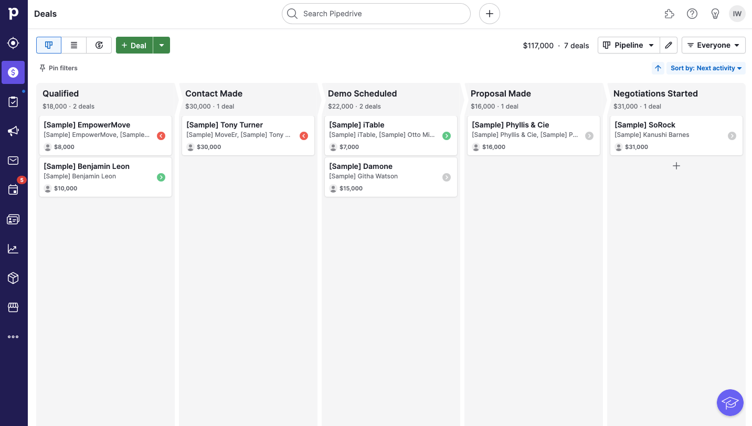Screen dimensions: 752x426
Task: Open Contacts card icon in sidebar
Action: (x=14, y=219)
